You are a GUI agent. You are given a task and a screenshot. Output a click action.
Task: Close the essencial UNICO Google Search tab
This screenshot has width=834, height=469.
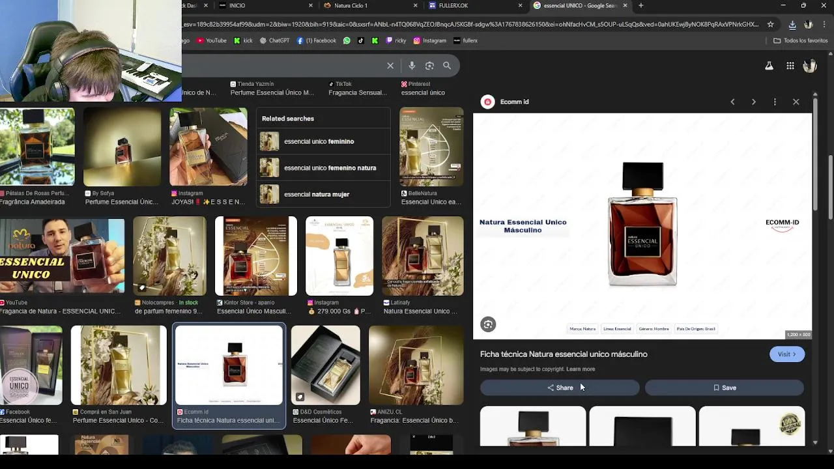click(x=625, y=5)
